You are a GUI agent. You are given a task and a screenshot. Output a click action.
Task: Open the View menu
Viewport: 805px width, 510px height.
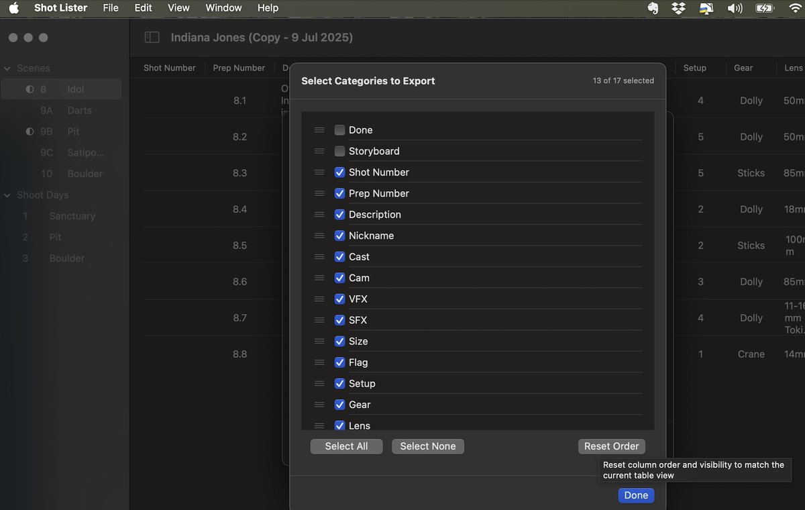pyautogui.click(x=178, y=8)
